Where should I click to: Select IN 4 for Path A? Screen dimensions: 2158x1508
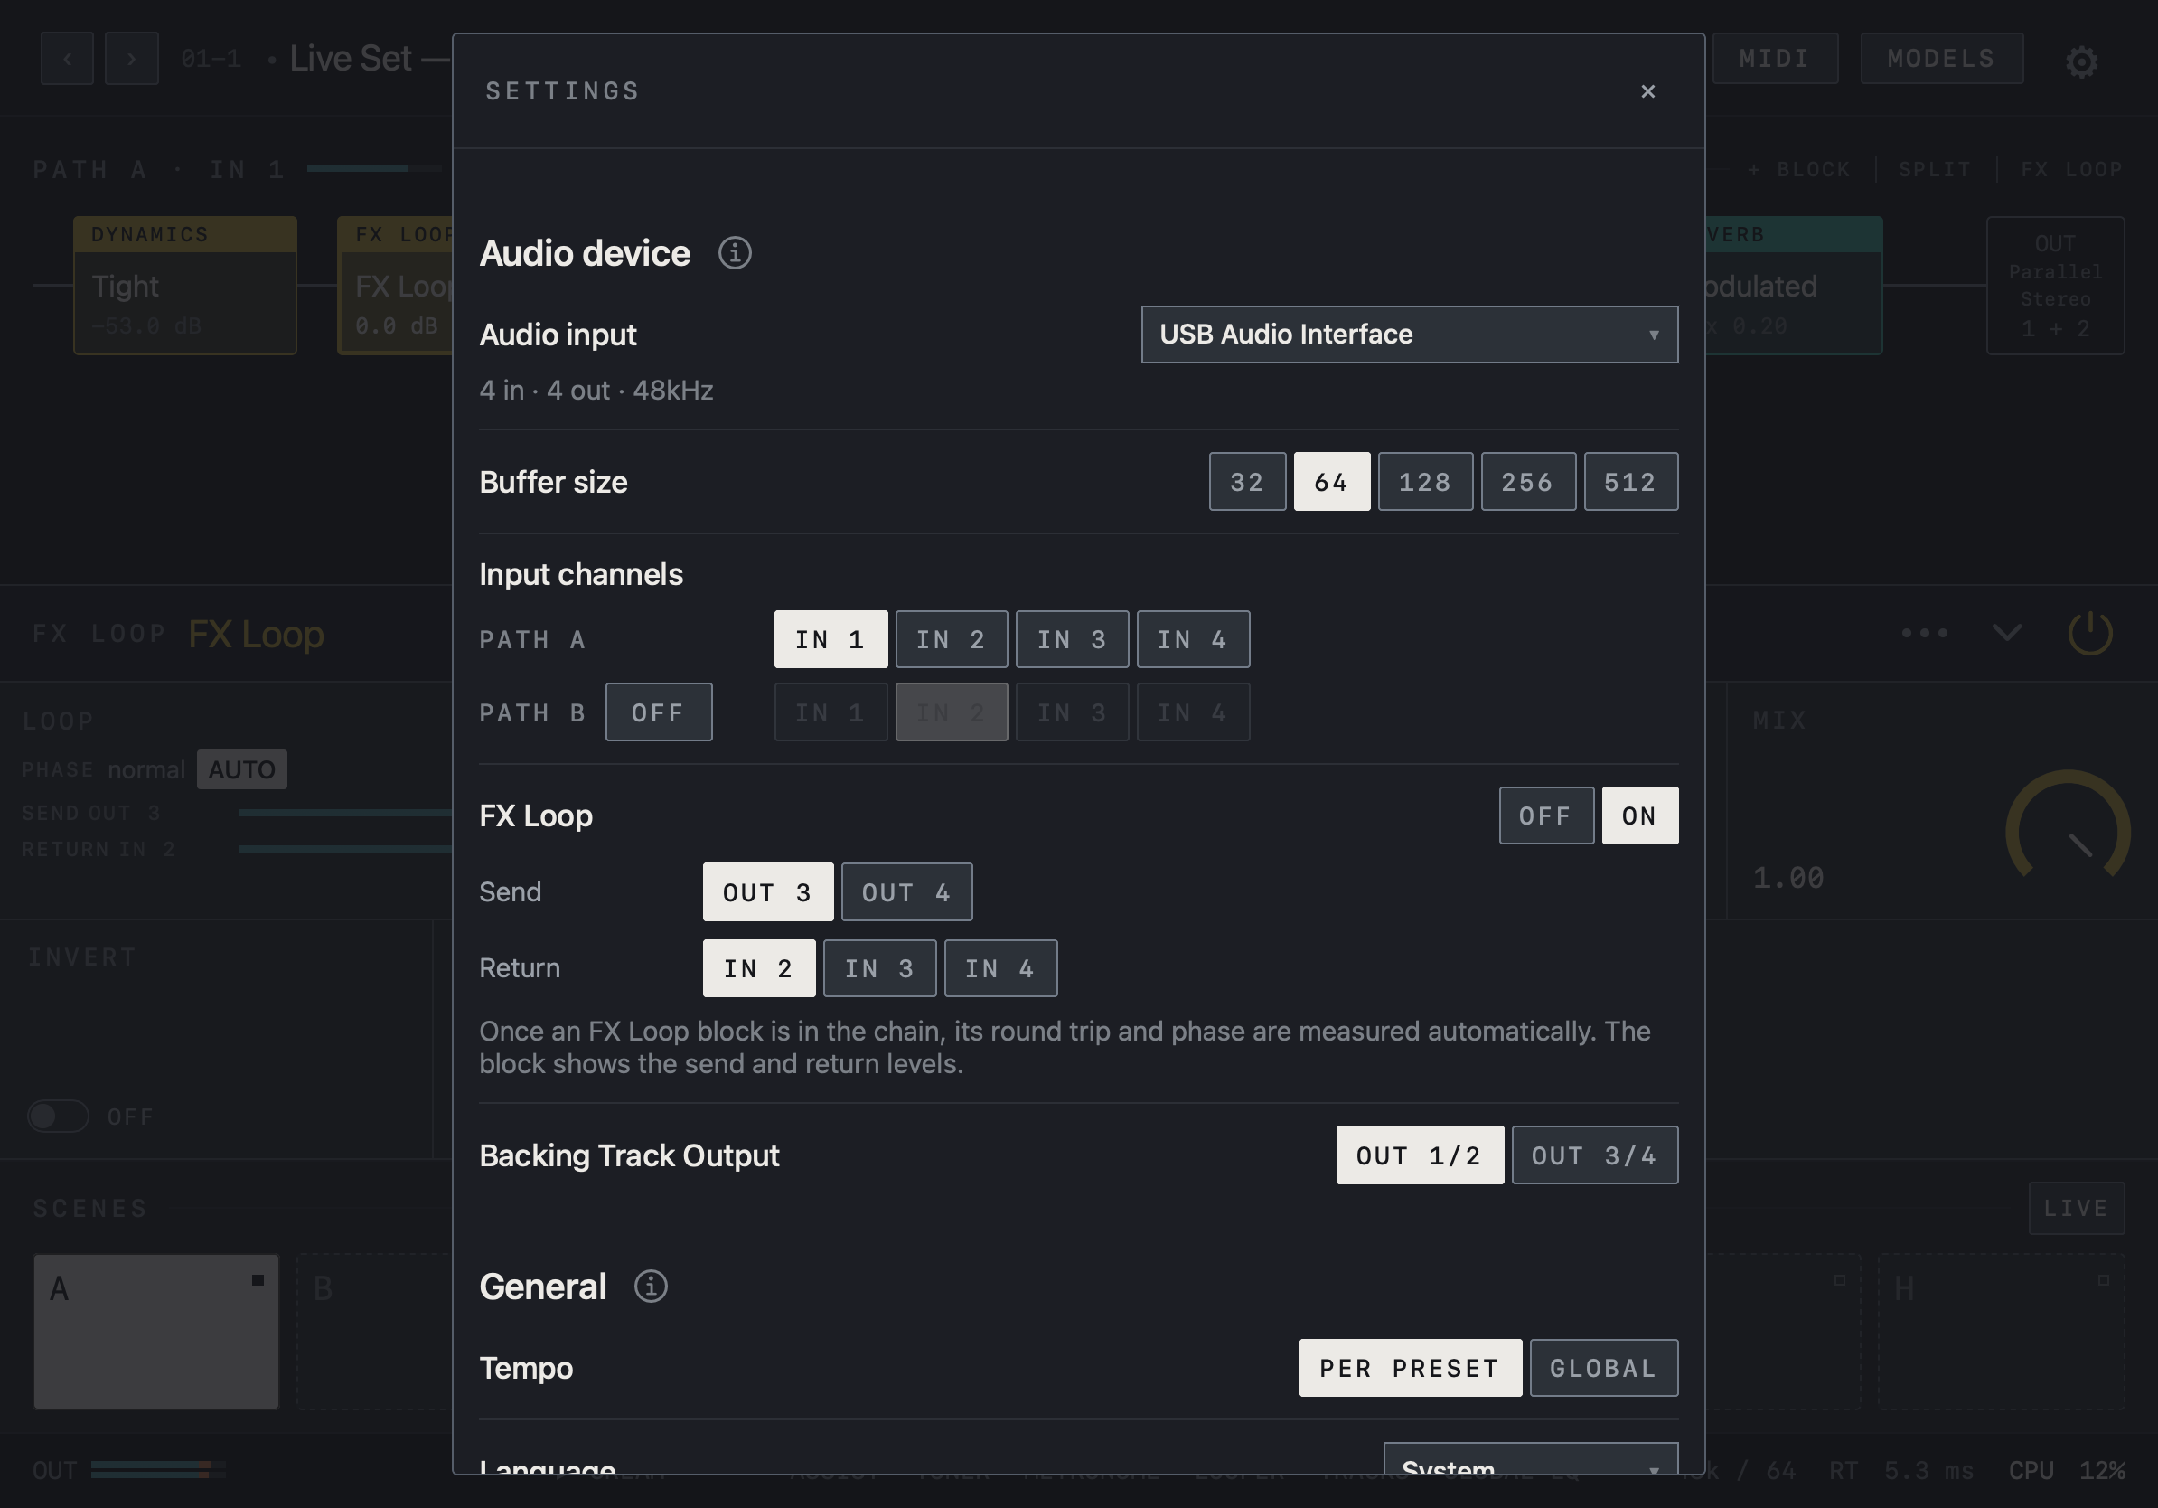click(1194, 639)
